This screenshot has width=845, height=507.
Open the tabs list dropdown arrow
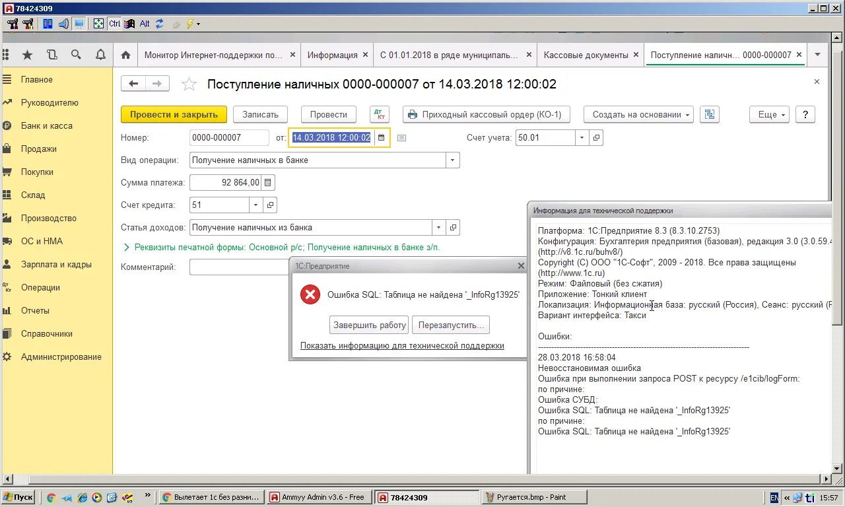pos(818,55)
